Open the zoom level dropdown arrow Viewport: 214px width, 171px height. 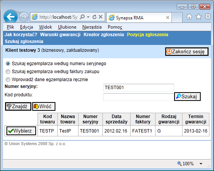pyautogui.click(x=201, y=164)
